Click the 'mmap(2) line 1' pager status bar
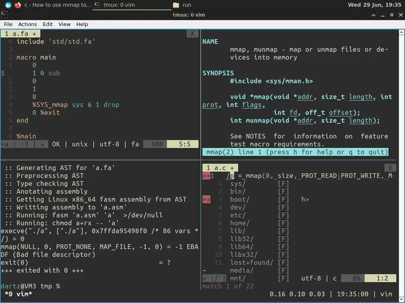Image resolution: width=405 pixels, height=303 pixels. [x=295, y=152]
